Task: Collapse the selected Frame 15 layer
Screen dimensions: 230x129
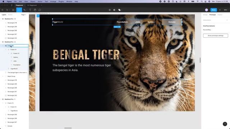Action: click(3, 46)
